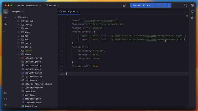
Task: Expand the tests folder
Action: (x=19, y=43)
